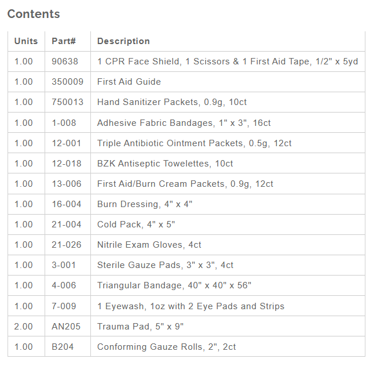377x373 pixels.
Task: Click the Eyewash with Eye Pads description
Action: pos(191,306)
